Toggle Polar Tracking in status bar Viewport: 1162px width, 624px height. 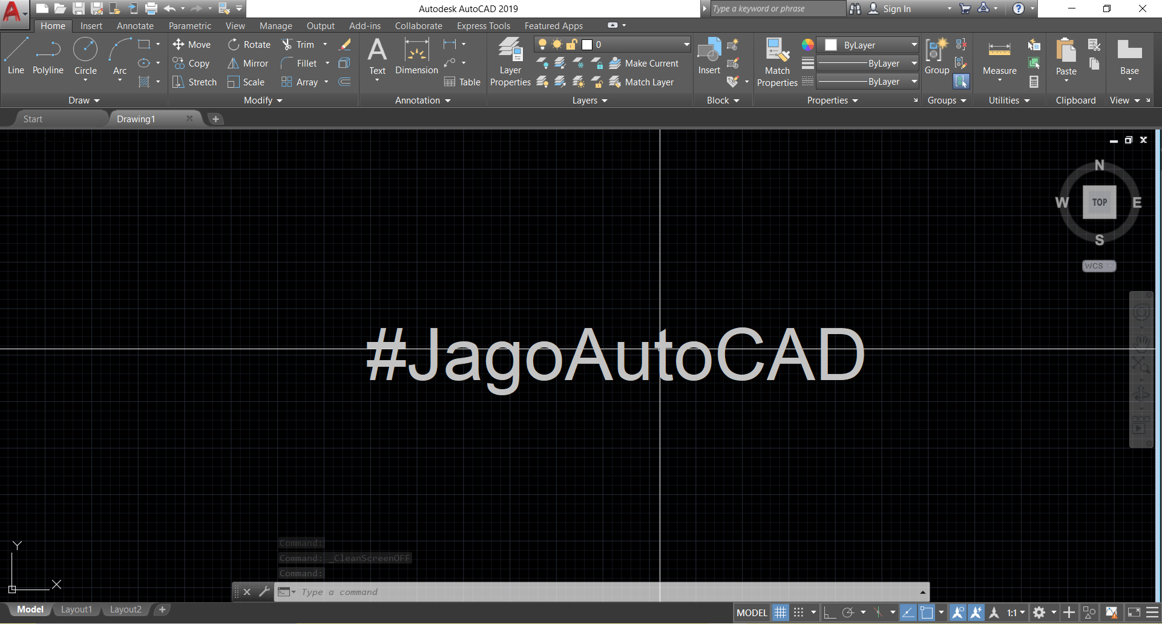pos(848,613)
